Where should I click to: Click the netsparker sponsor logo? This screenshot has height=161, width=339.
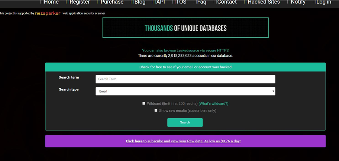pos(48,13)
